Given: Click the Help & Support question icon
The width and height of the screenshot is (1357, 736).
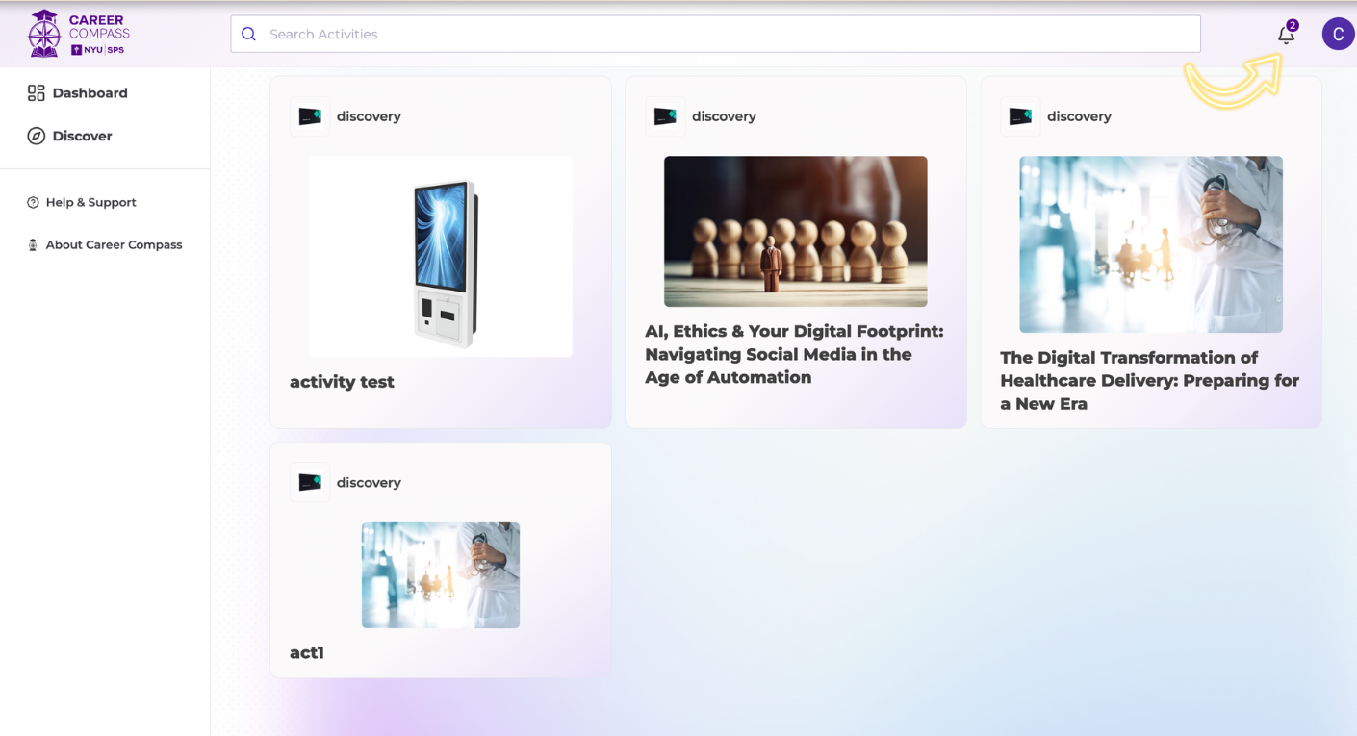Looking at the screenshot, I should pos(33,202).
